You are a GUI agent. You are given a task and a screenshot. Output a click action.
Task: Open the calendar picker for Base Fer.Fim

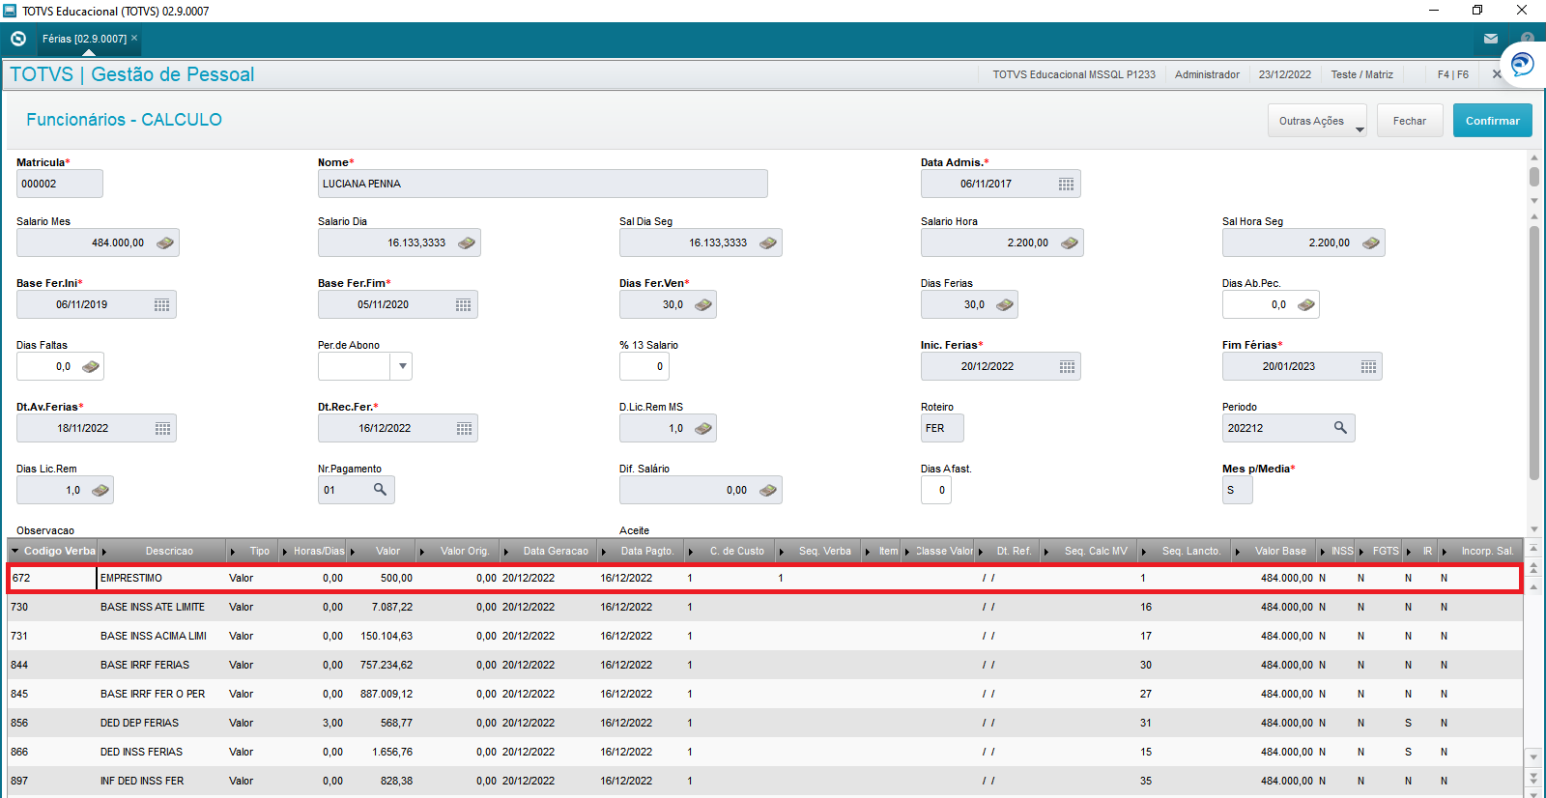(464, 304)
